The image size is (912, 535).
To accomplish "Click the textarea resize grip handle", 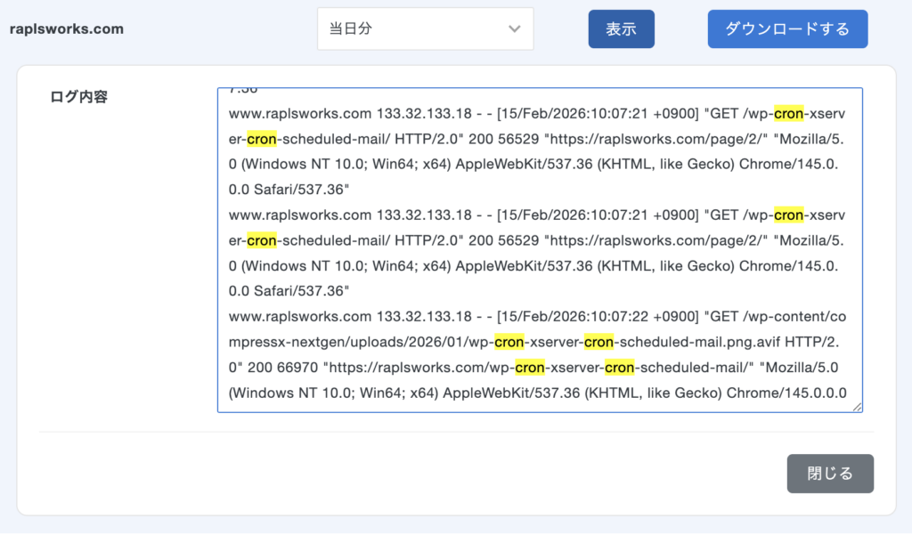I will (x=856, y=406).
